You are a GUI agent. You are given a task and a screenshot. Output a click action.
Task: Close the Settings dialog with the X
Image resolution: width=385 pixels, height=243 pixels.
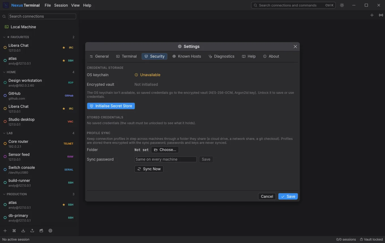pos(295,47)
